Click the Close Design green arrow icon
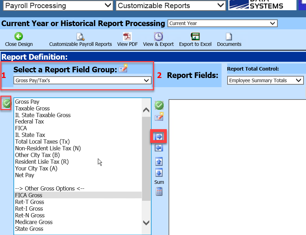The height and width of the screenshot is (235, 306). (x=18, y=36)
